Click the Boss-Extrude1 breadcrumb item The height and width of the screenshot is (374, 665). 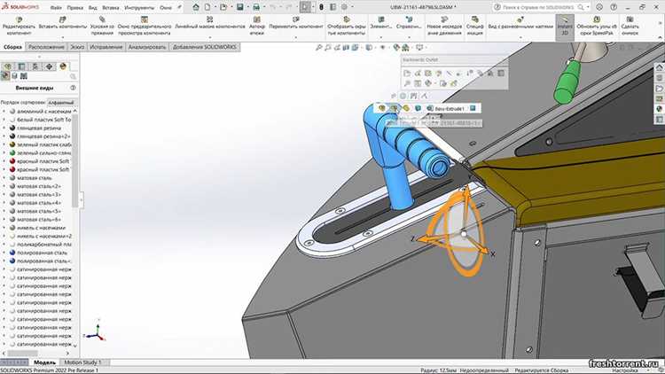[x=446, y=108]
